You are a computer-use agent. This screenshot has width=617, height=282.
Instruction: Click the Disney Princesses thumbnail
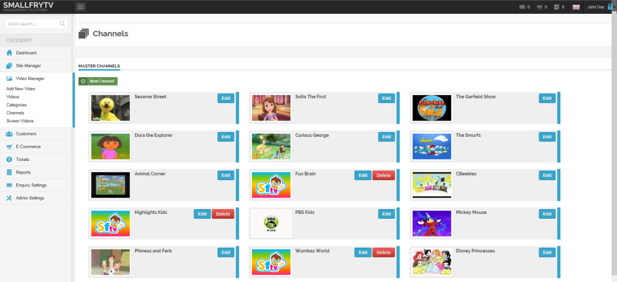click(x=431, y=262)
